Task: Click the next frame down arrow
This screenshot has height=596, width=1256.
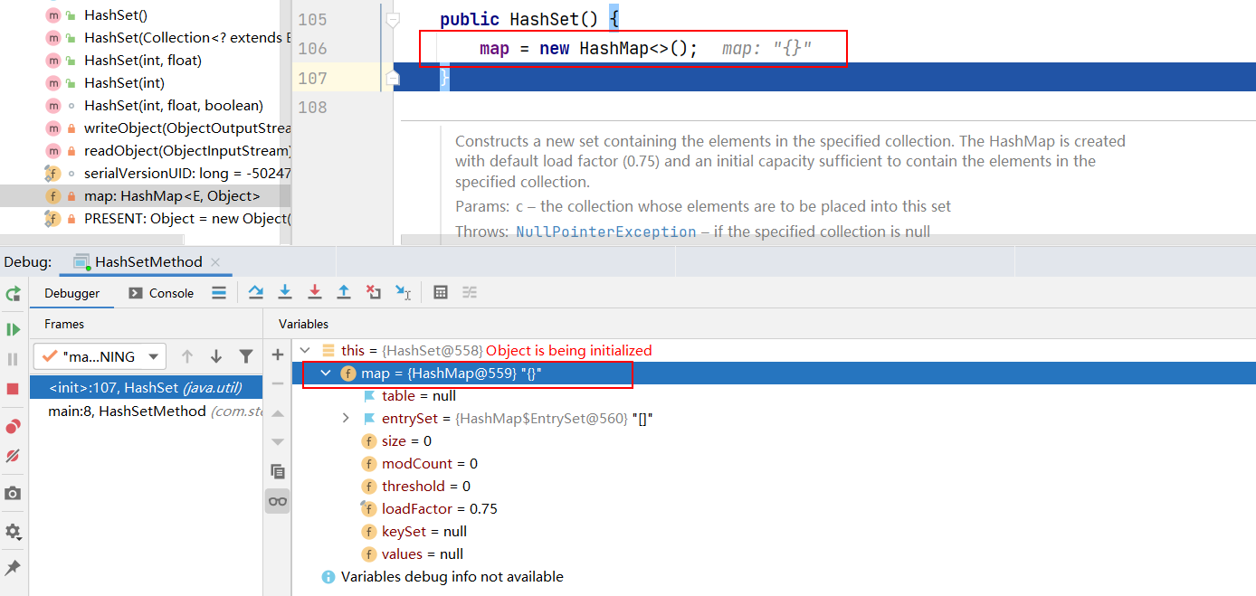Action: (x=216, y=356)
